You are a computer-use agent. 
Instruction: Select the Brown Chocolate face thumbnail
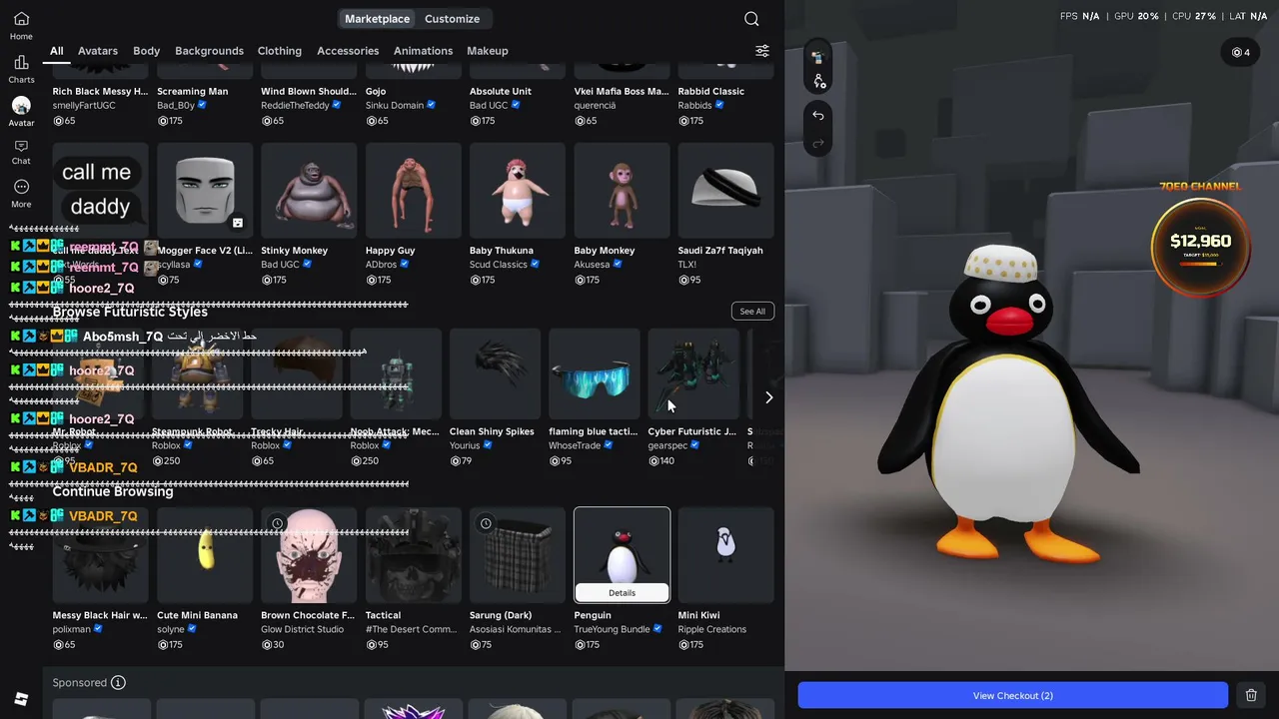click(x=309, y=555)
